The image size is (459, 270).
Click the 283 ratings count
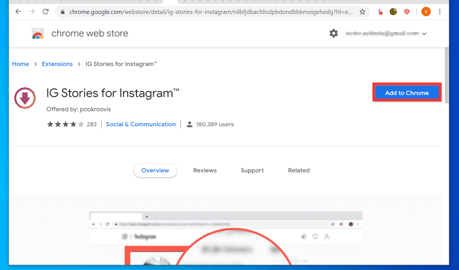[x=91, y=124]
